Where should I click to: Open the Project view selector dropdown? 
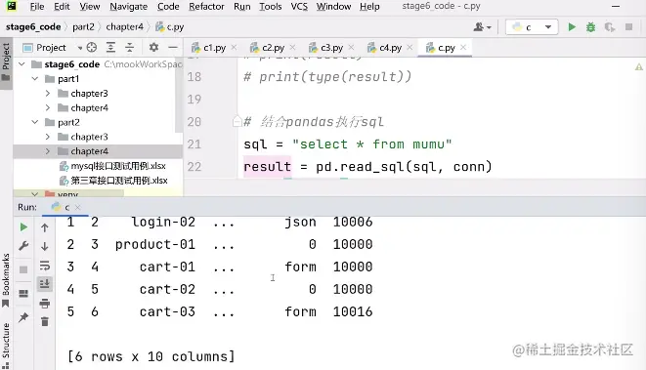pyautogui.click(x=52, y=47)
